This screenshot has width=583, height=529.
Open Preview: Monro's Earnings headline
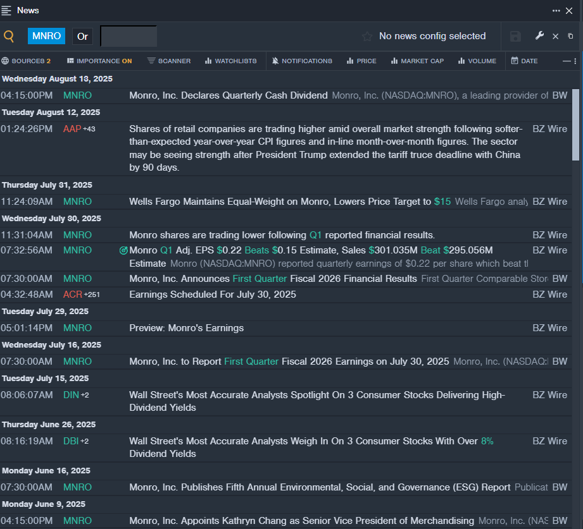click(x=186, y=328)
